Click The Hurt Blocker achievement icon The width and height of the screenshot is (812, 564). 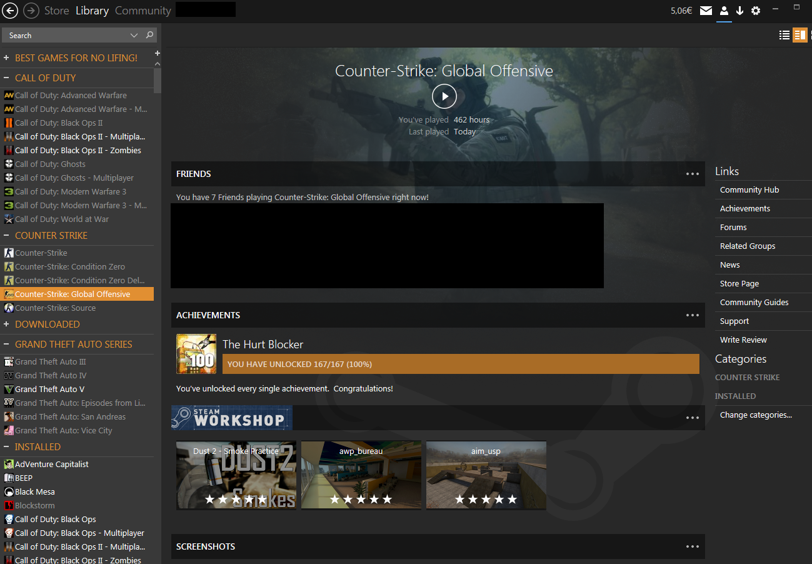click(x=196, y=354)
